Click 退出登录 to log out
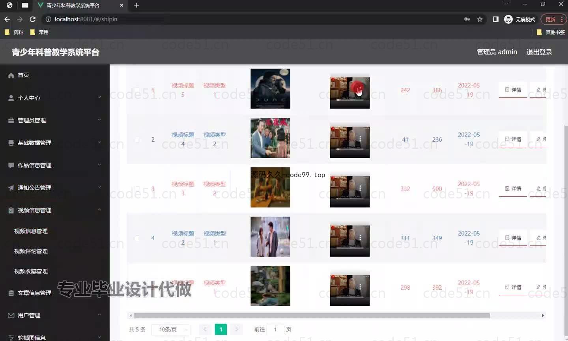This screenshot has height=341, width=568. click(539, 52)
